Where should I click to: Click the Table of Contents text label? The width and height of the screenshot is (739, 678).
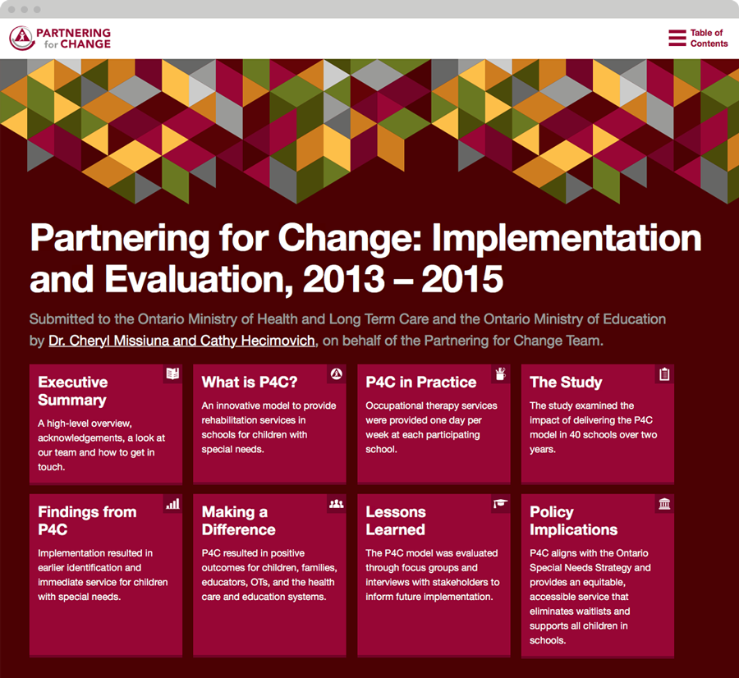point(709,38)
